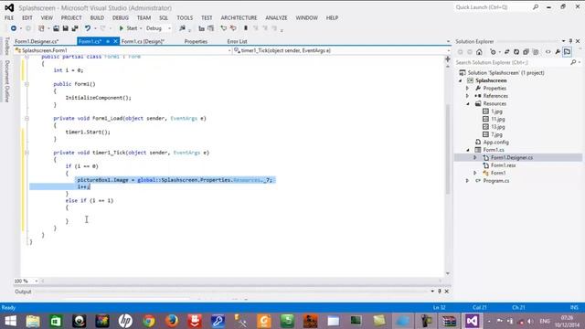Viewport: 585px width, 329px height.
Task: Open Firefox from the taskbar
Action: click(x=172, y=321)
